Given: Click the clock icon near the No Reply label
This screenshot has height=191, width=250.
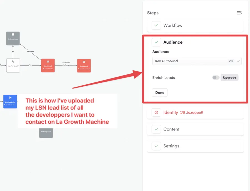Looking at the screenshot, I should (62, 62).
